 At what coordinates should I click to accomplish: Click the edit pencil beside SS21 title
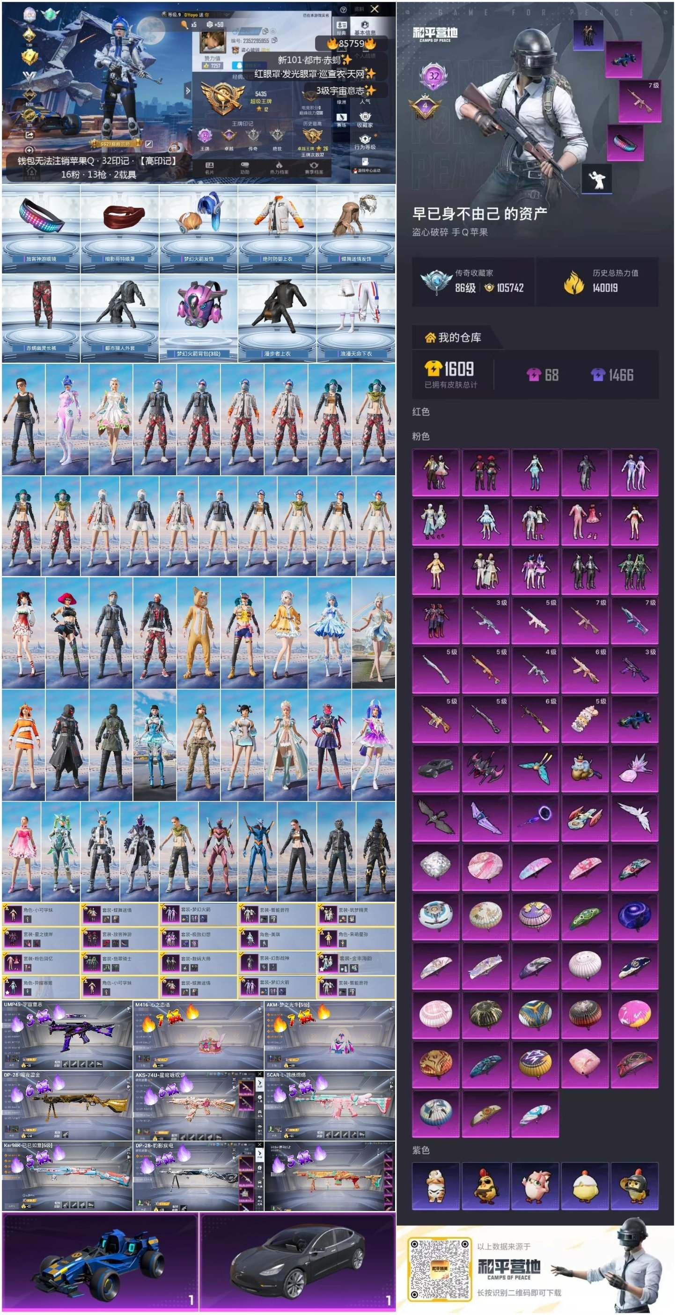click(x=149, y=144)
